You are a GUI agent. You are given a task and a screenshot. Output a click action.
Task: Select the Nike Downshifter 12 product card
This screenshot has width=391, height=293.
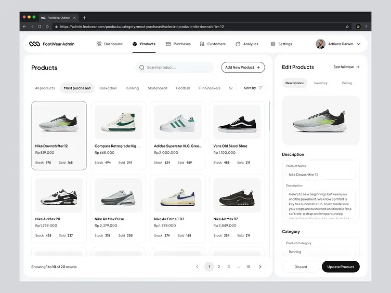pyautogui.click(x=59, y=136)
